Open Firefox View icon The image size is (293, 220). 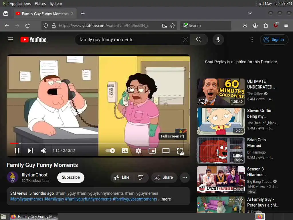pyautogui.click(x=6, y=14)
